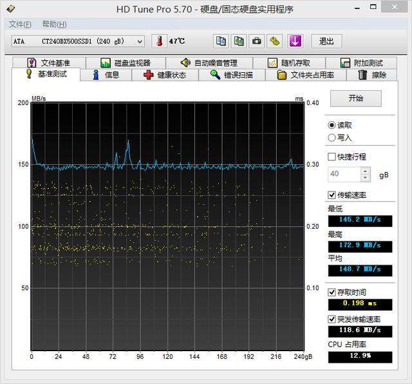Select the 读取 read radio button
Image resolution: width=412 pixels, height=384 pixels.
coord(332,125)
